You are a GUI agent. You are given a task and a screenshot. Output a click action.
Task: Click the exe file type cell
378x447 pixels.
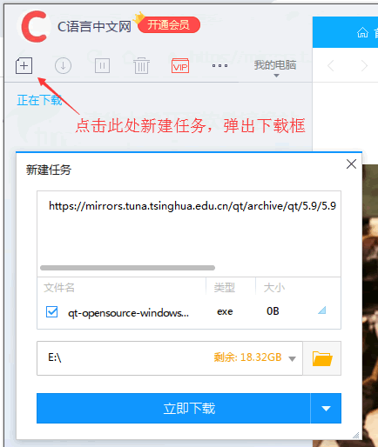[225, 311]
